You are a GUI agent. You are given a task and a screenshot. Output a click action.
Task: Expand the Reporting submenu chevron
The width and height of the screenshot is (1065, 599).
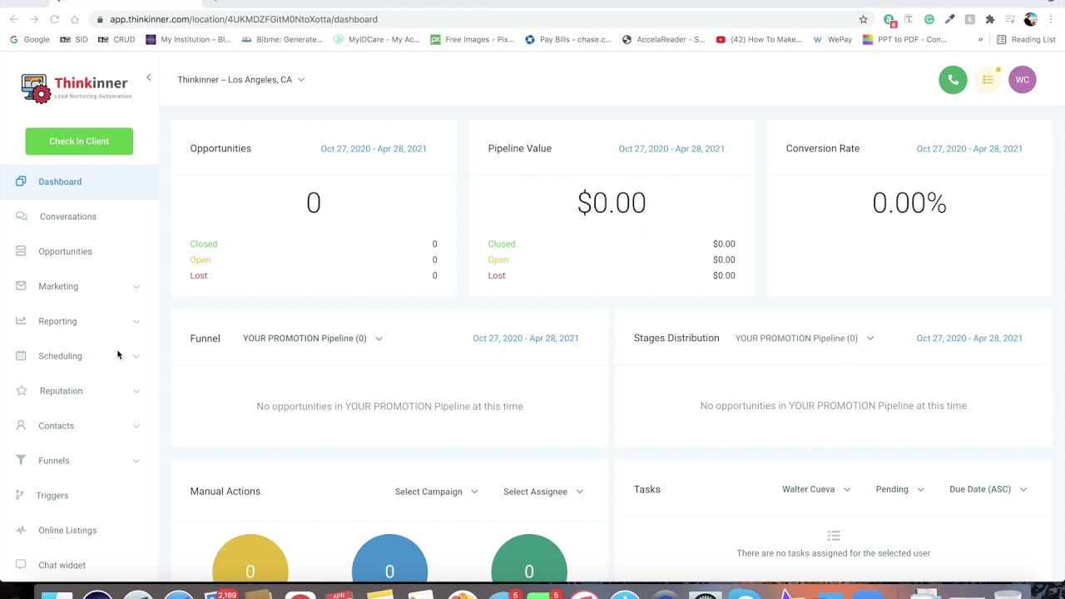click(136, 322)
